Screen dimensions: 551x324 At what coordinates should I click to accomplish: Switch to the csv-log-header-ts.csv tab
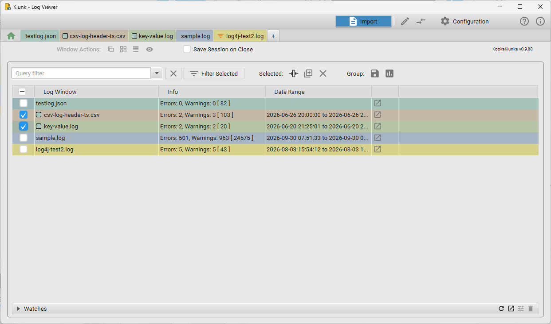pos(94,36)
